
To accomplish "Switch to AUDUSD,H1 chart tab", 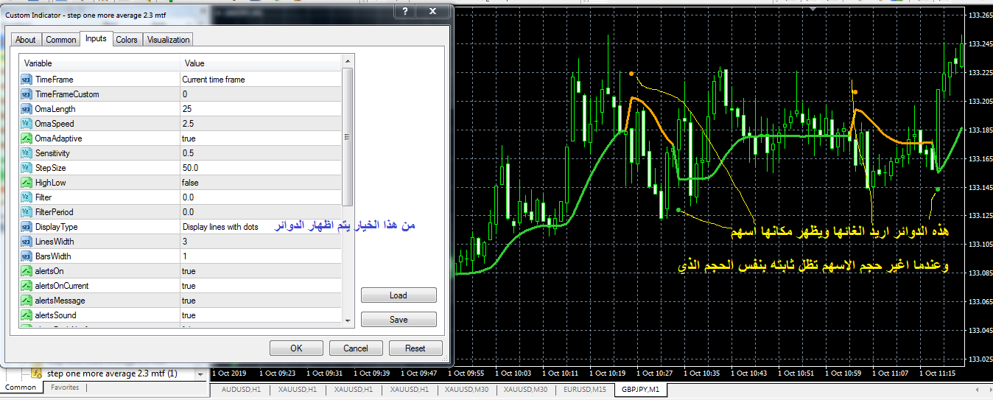I will tap(239, 389).
